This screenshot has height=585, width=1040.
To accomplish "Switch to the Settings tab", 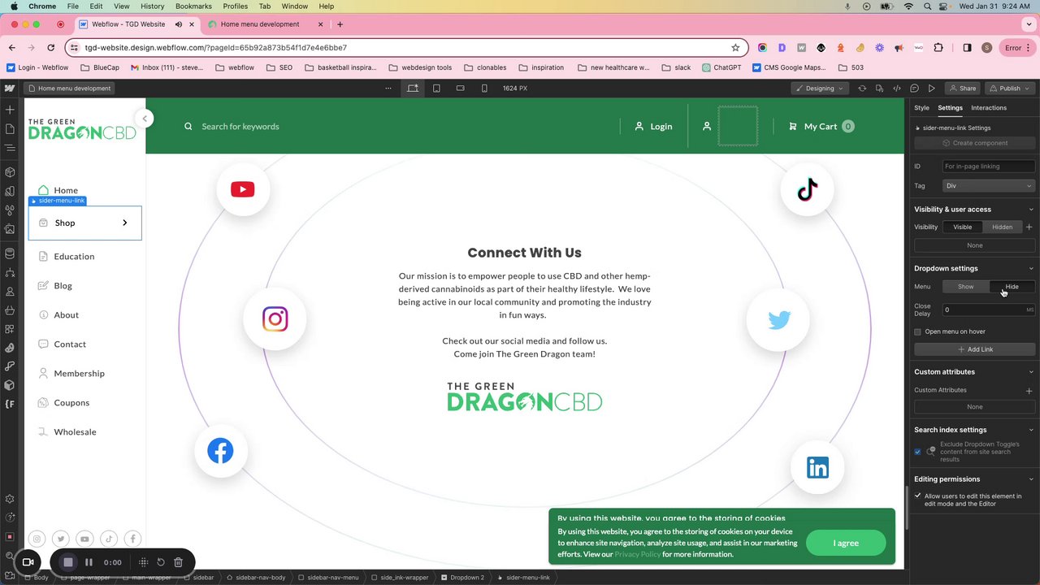I will 950,107.
